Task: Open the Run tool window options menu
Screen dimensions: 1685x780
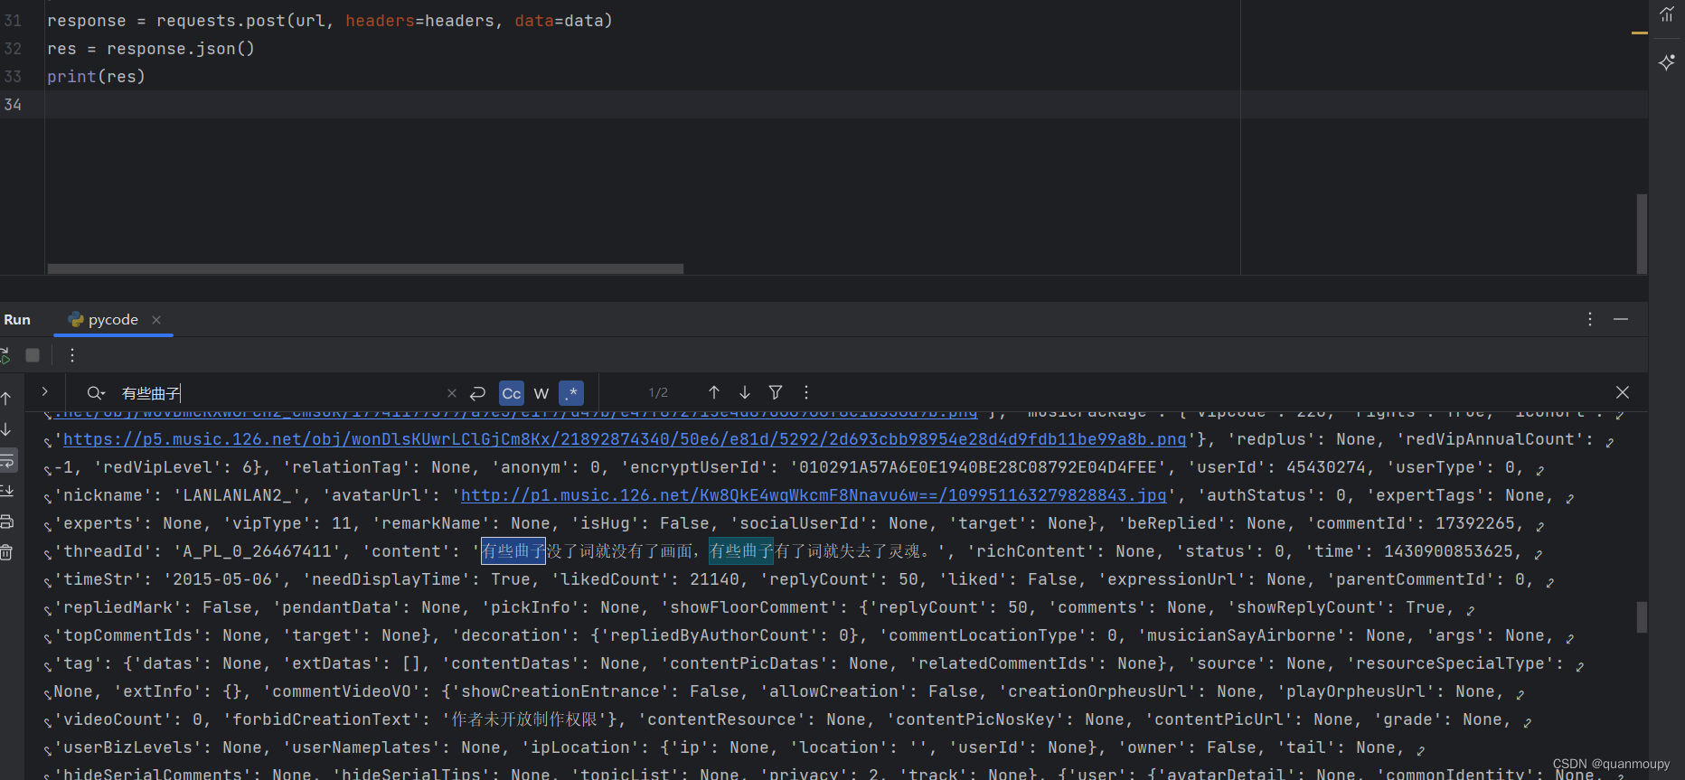Action: 1590,319
